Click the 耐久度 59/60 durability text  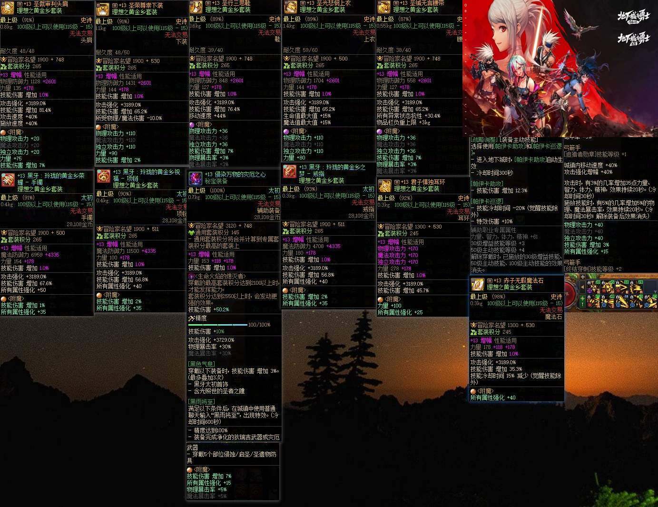[301, 50]
